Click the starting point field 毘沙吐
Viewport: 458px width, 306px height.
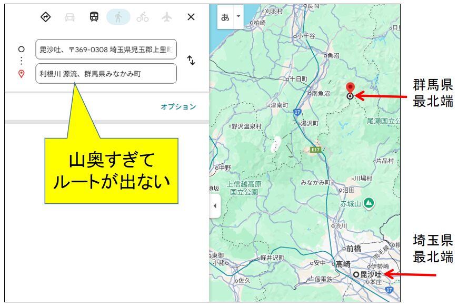point(106,50)
